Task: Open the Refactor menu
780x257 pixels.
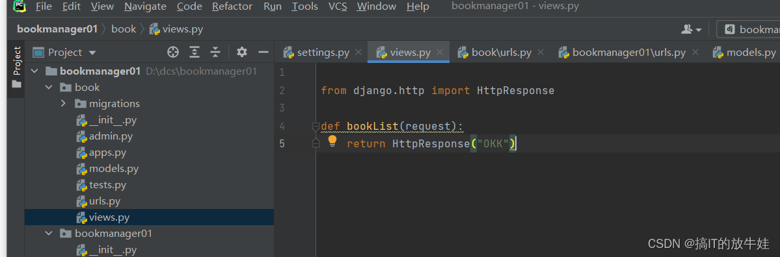Action: [x=233, y=6]
